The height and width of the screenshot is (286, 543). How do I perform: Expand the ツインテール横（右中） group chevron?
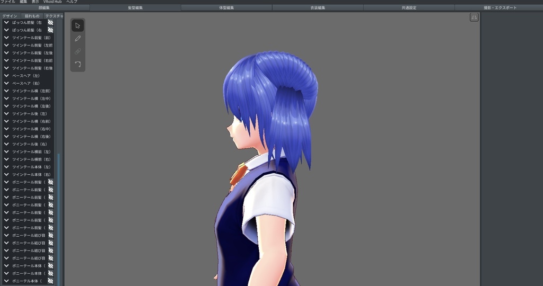6,129
